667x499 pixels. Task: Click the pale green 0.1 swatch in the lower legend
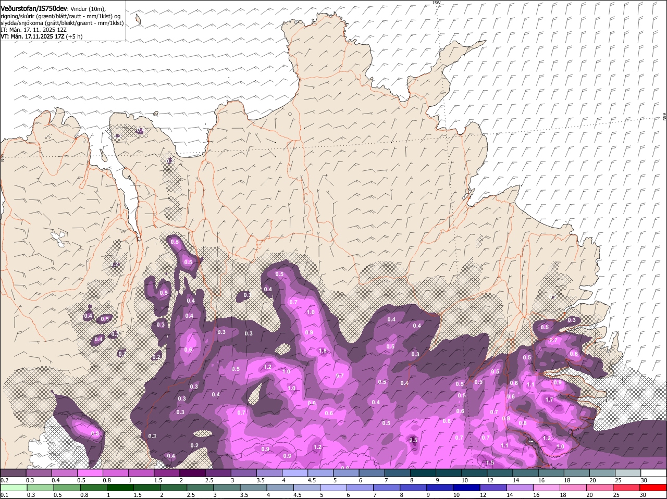coord(14,488)
